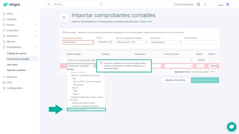Open the Fecha calendar picker icon
This screenshot has height=134, width=239.
pyautogui.click(x=111, y=42)
